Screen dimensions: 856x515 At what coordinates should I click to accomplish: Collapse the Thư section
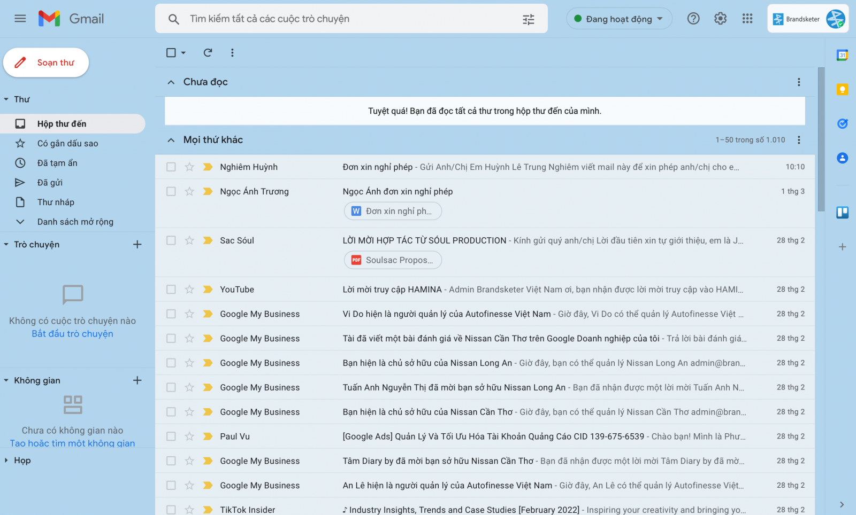click(x=6, y=99)
